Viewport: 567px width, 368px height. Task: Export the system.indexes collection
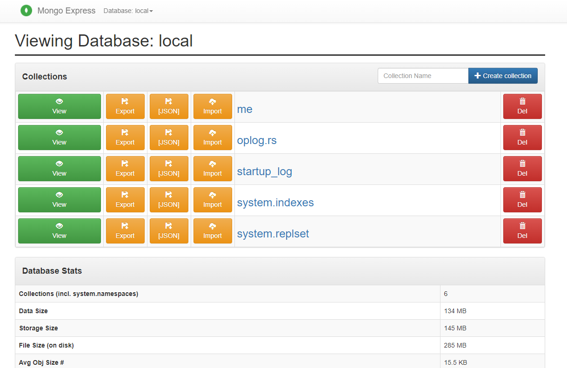point(125,200)
